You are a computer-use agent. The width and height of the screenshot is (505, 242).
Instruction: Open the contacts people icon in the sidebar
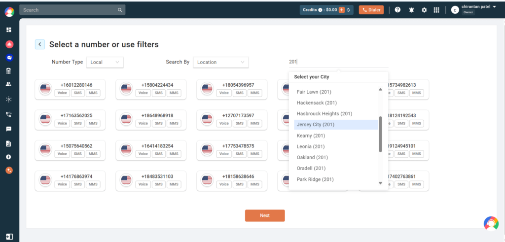[x=9, y=84]
